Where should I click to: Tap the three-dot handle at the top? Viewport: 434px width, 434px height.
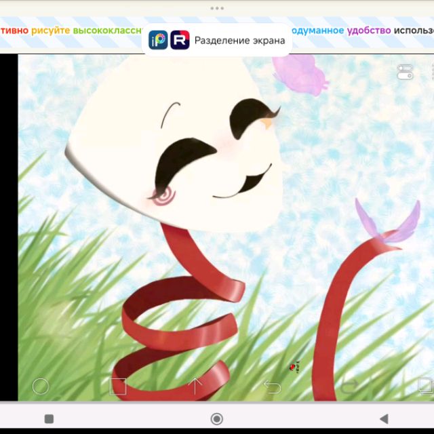(x=217, y=8)
